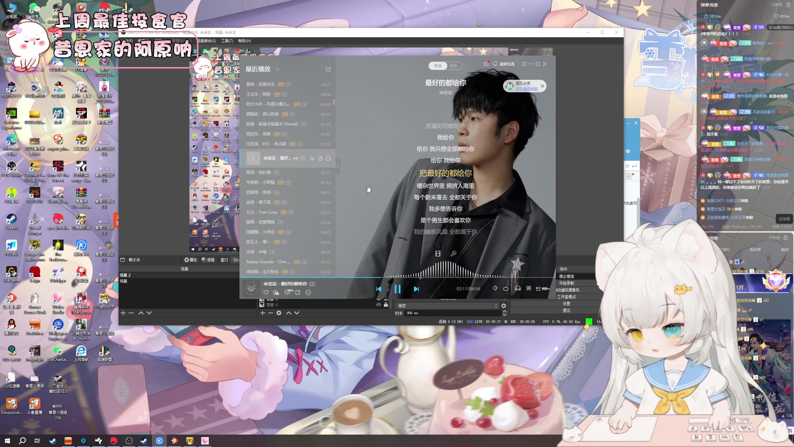Toggle lock on 图像 5 source
Image resolution: width=794 pixels, height=447 pixels.
386,305
